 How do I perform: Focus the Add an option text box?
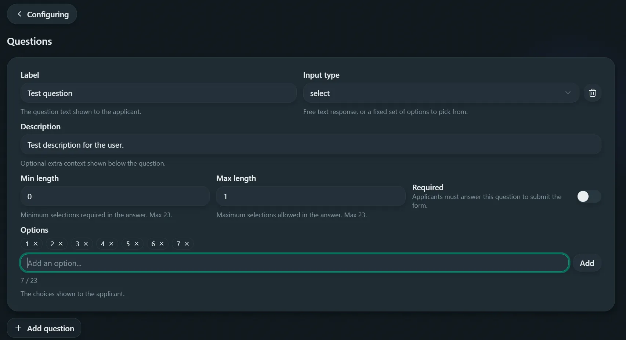[x=294, y=263]
